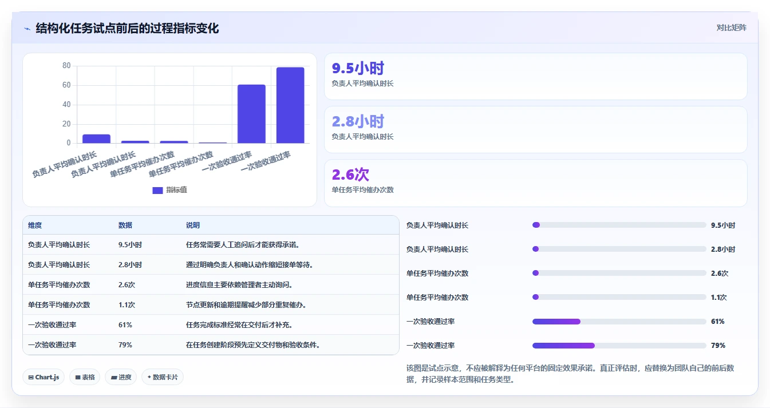Toggle the 指标值 legend swatch under the chart
Viewport: 770px width, 408px height.
pyautogui.click(x=157, y=191)
